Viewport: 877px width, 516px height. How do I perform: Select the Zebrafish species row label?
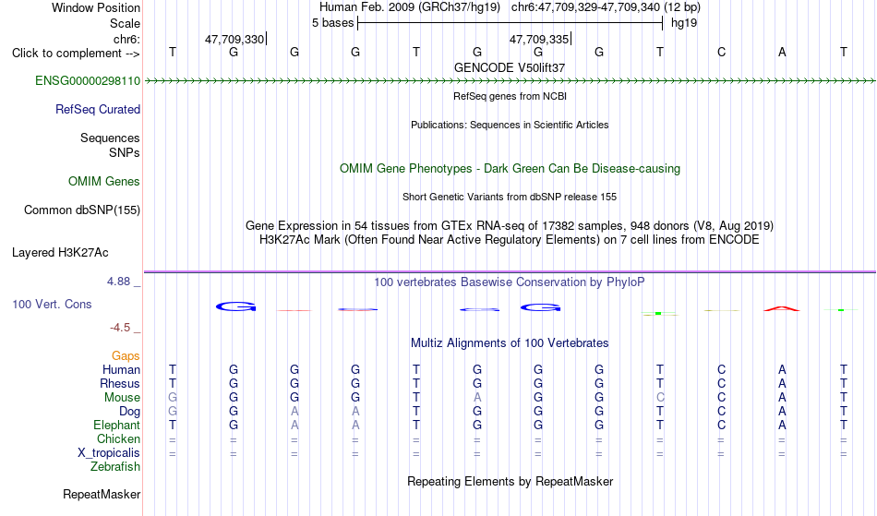(115, 466)
